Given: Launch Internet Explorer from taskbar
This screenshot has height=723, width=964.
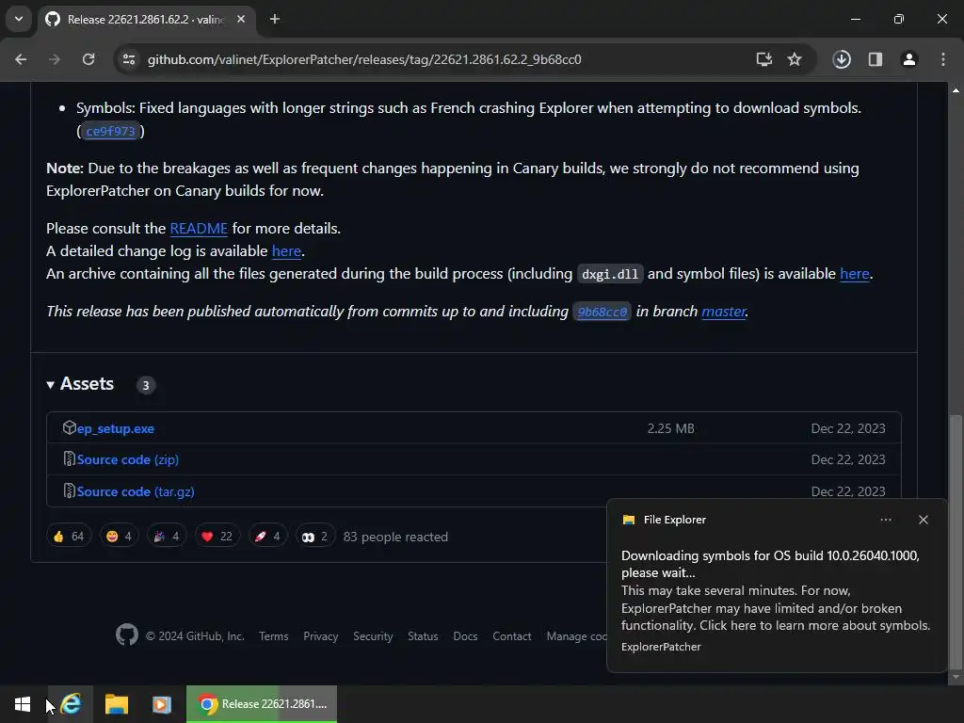Looking at the screenshot, I should point(71,704).
